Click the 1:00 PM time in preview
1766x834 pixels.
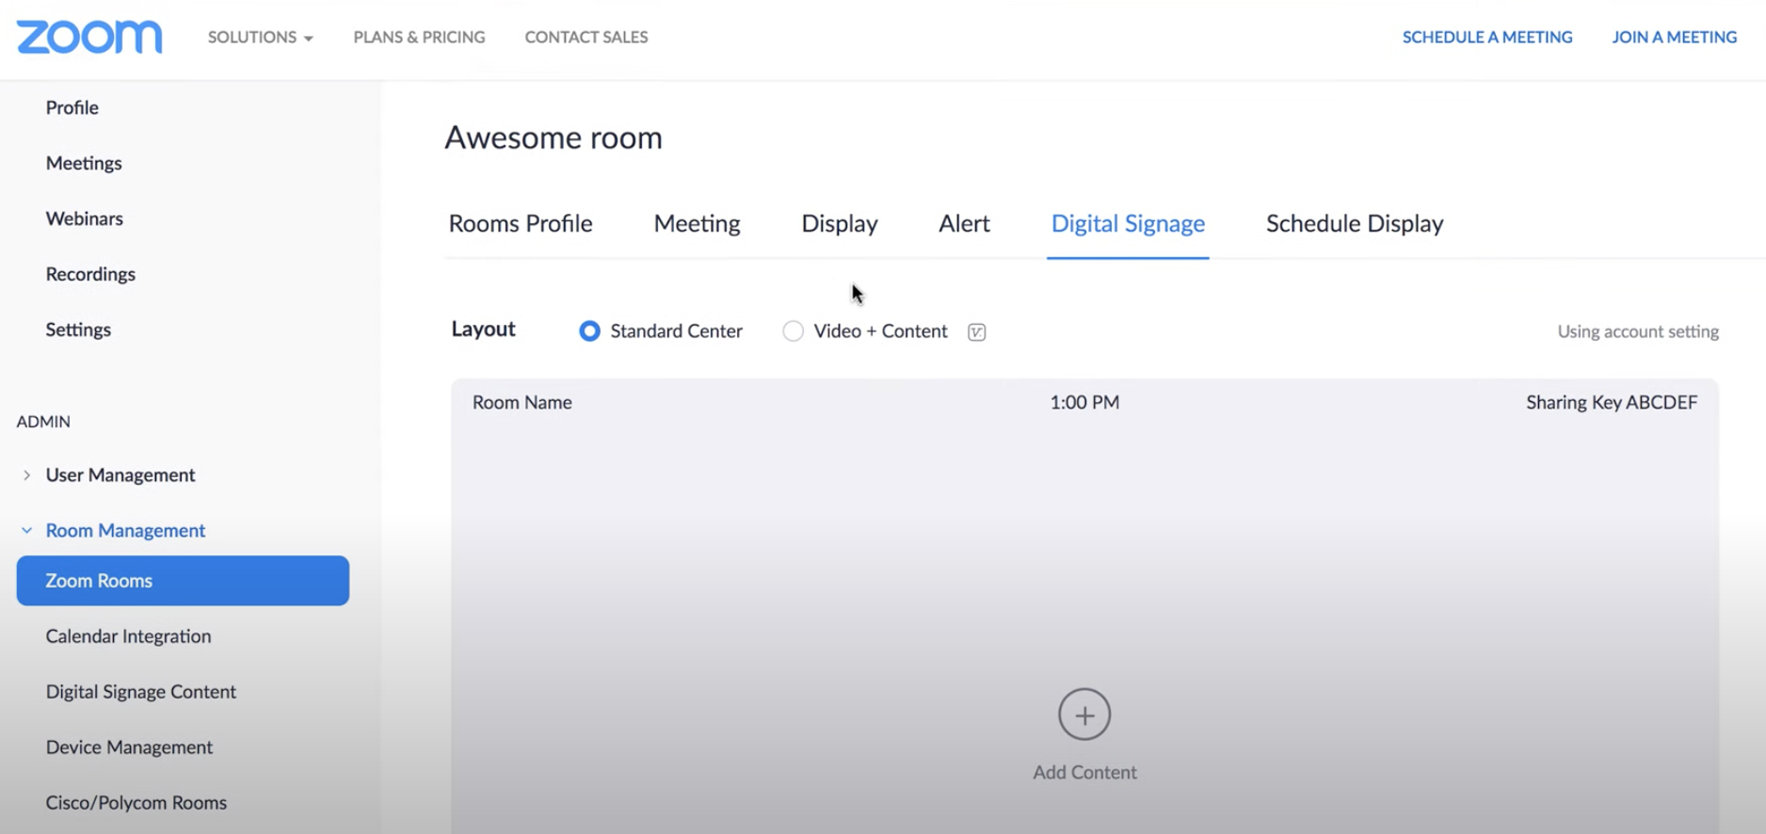1084,403
